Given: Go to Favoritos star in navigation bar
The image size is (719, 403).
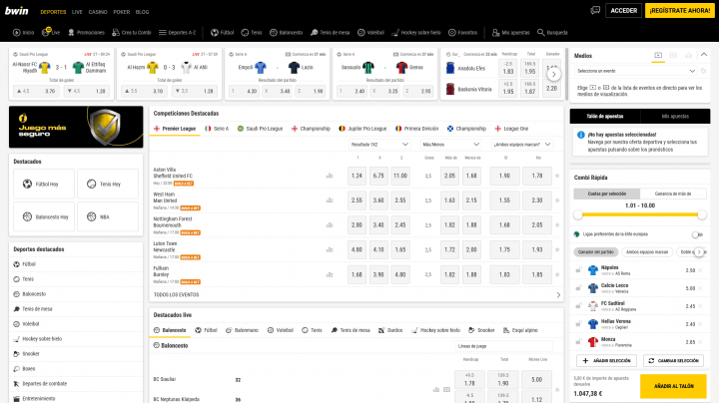Looking at the screenshot, I should point(462,33).
